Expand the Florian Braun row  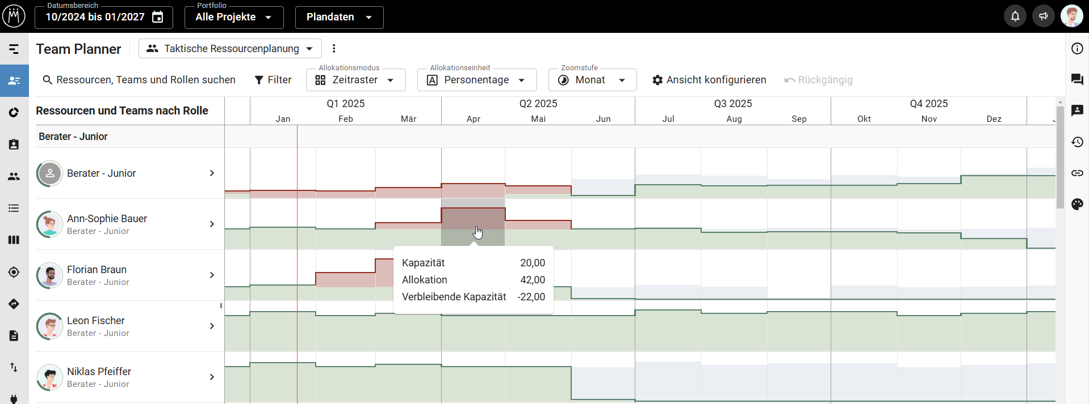click(x=212, y=275)
